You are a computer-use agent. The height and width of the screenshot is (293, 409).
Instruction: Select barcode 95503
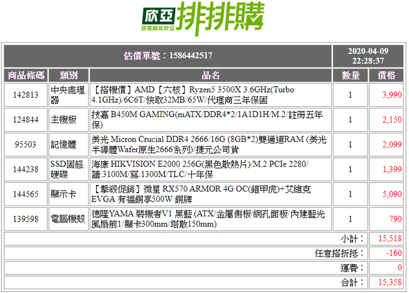pos(26,144)
